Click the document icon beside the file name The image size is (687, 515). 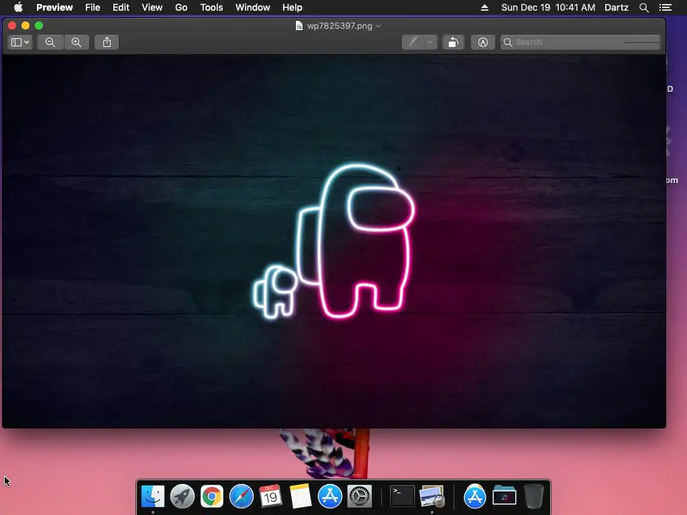299,26
